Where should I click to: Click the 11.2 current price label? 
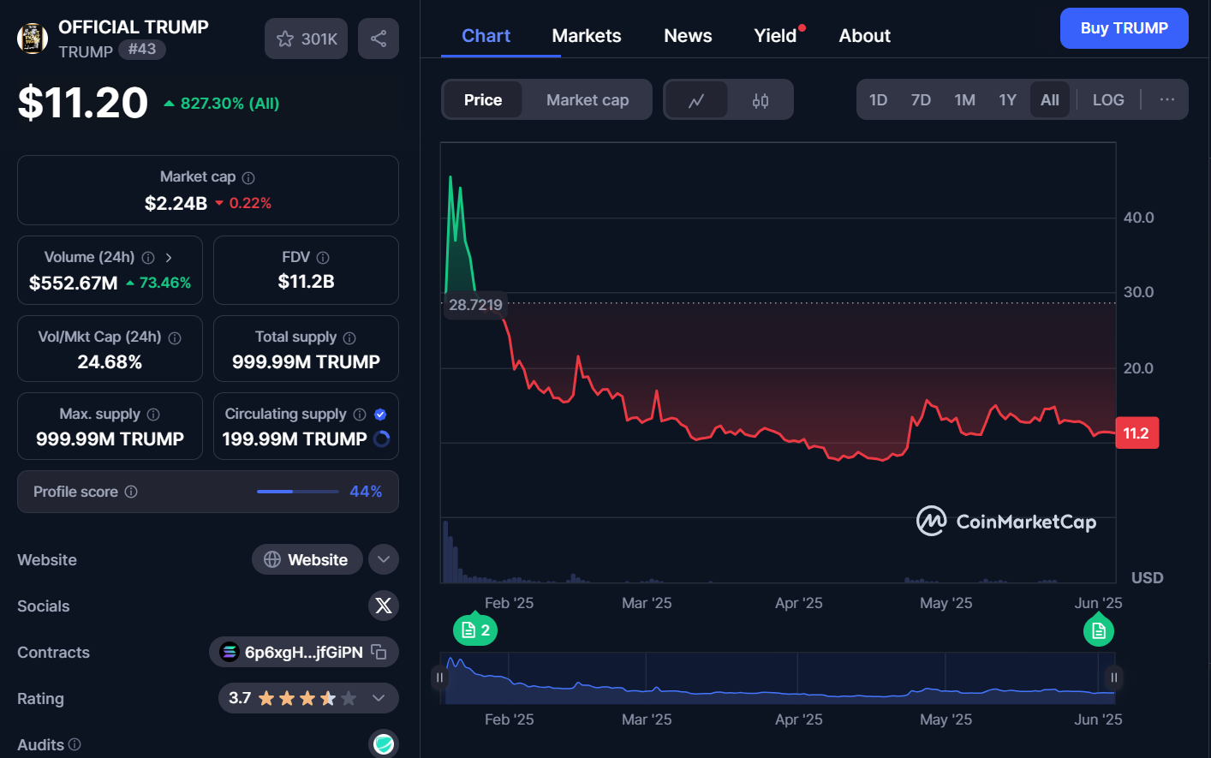pyautogui.click(x=1136, y=433)
